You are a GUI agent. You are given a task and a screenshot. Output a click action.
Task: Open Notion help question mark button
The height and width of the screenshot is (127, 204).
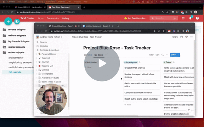click(189, 110)
